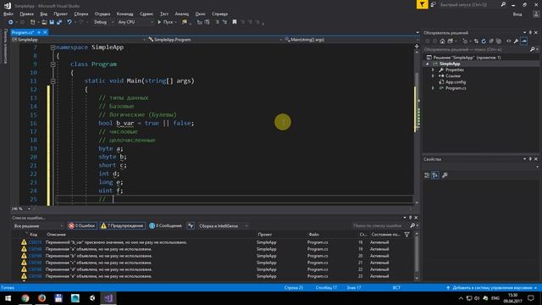Click the yellow notifications filter flag
This screenshot has height=305, width=542.
point(422,4)
